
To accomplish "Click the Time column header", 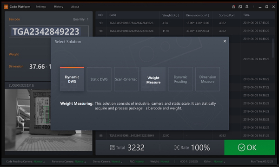I will click(246, 15).
